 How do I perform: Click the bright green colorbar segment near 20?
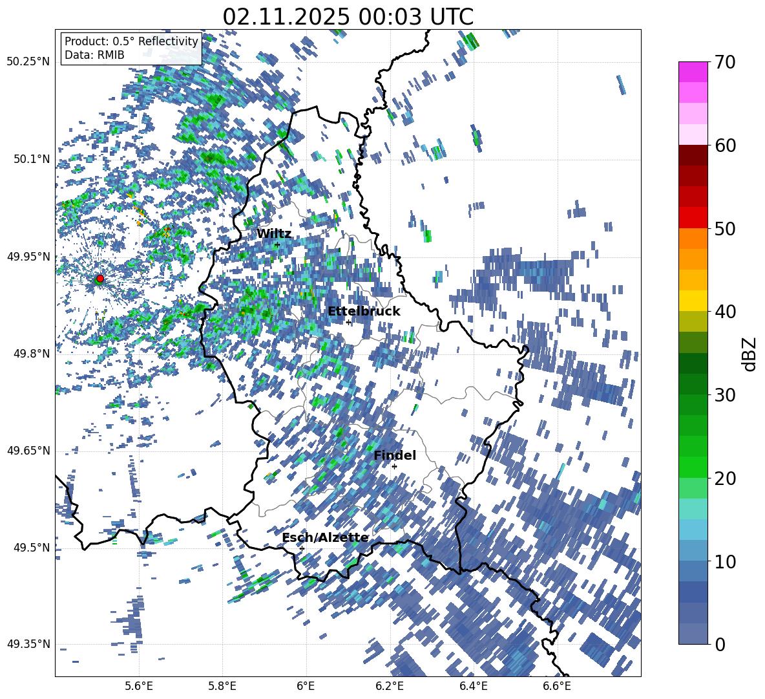[693, 467]
